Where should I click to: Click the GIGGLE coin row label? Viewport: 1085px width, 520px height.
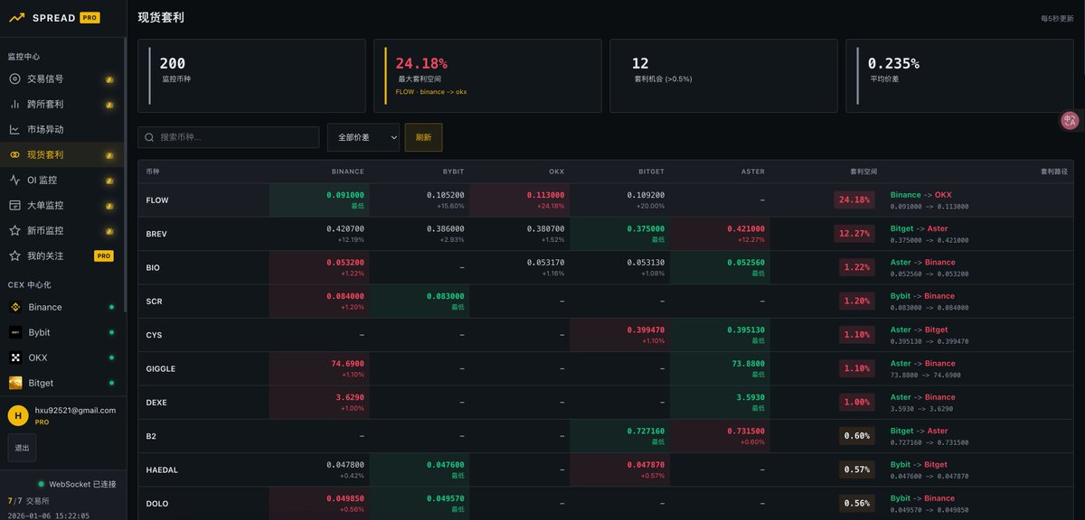[161, 368]
